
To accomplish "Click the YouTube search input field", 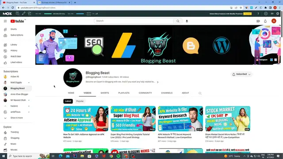I will pyautogui.click(x=134, y=21).
